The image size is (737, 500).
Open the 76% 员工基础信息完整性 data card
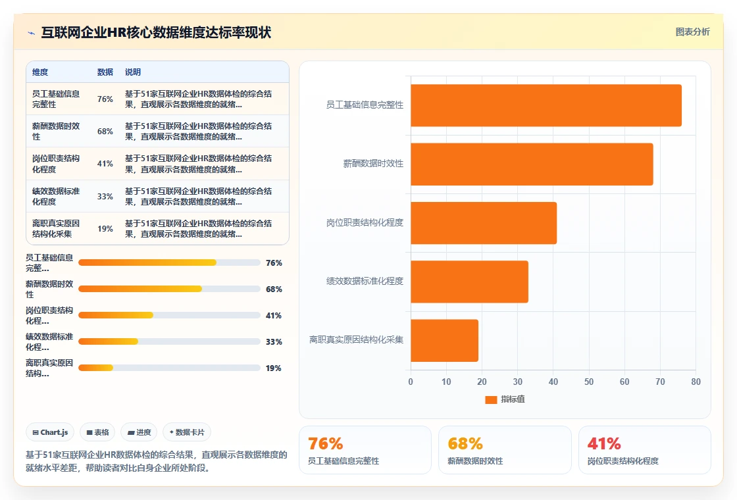(x=365, y=450)
